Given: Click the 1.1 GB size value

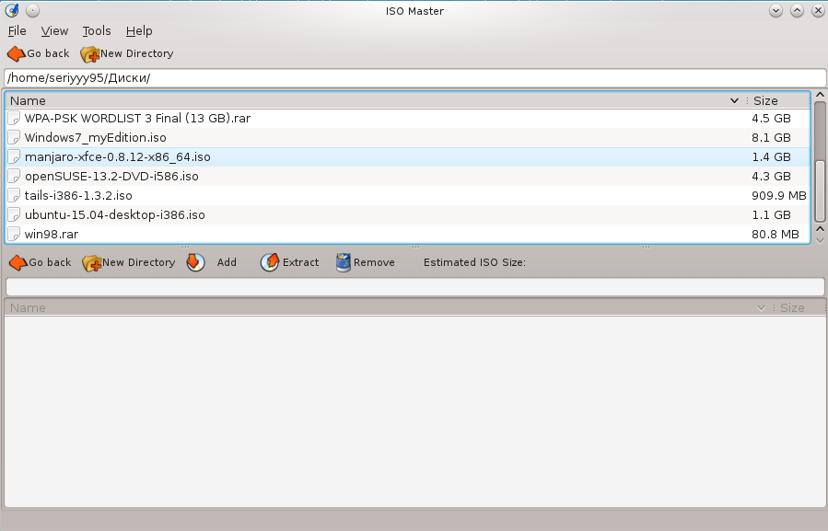Looking at the screenshot, I should point(772,214).
